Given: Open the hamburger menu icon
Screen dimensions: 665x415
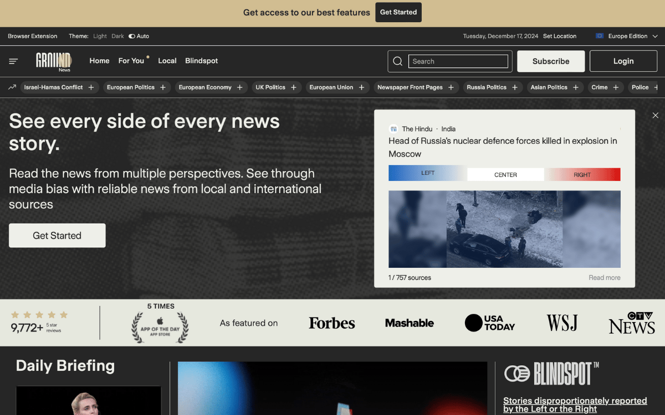Looking at the screenshot, I should (13, 61).
